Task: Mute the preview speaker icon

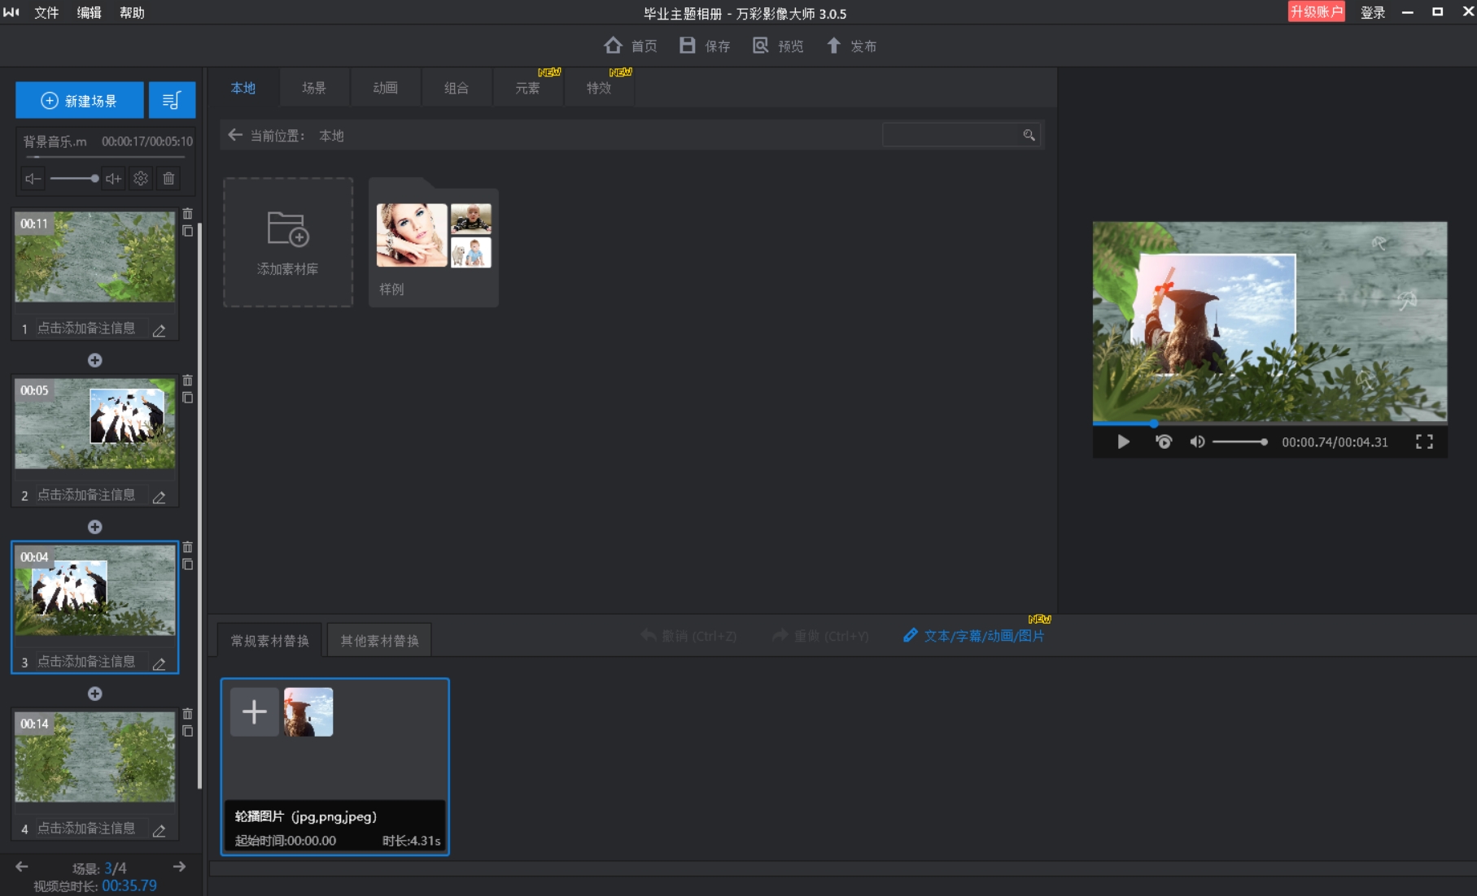Action: [x=1197, y=441]
